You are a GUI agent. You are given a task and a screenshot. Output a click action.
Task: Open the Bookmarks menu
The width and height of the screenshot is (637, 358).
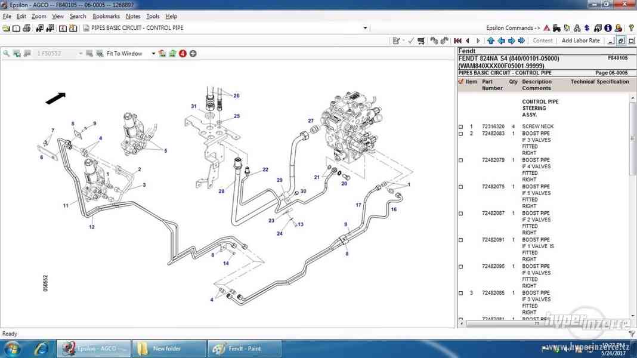[106, 16]
